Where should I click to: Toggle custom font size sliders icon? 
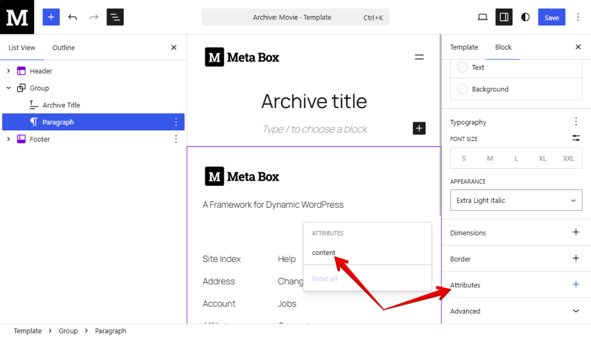(x=576, y=138)
